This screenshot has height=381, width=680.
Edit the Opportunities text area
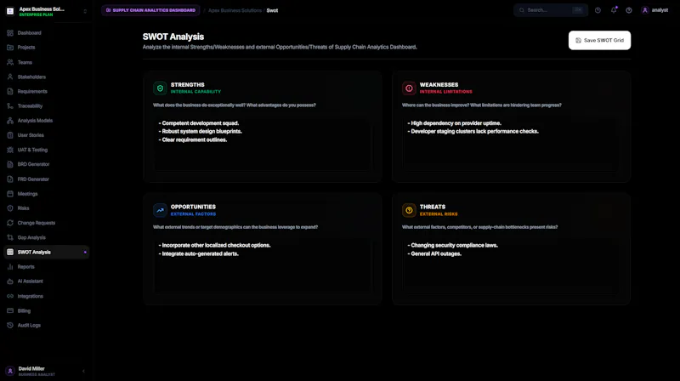click(263, 266)
